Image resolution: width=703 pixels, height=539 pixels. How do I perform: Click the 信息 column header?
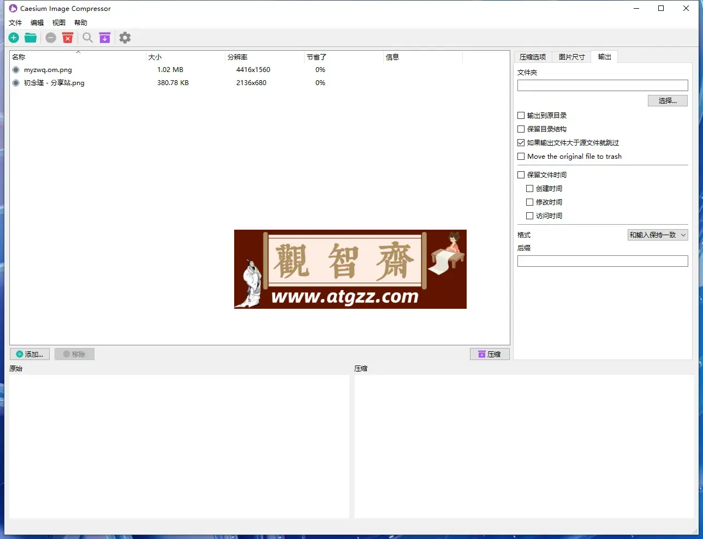(x=423, y=57)
